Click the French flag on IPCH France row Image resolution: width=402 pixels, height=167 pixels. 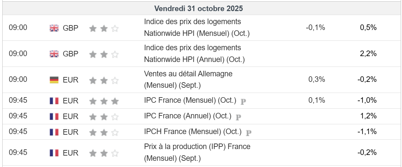(54, 132)
